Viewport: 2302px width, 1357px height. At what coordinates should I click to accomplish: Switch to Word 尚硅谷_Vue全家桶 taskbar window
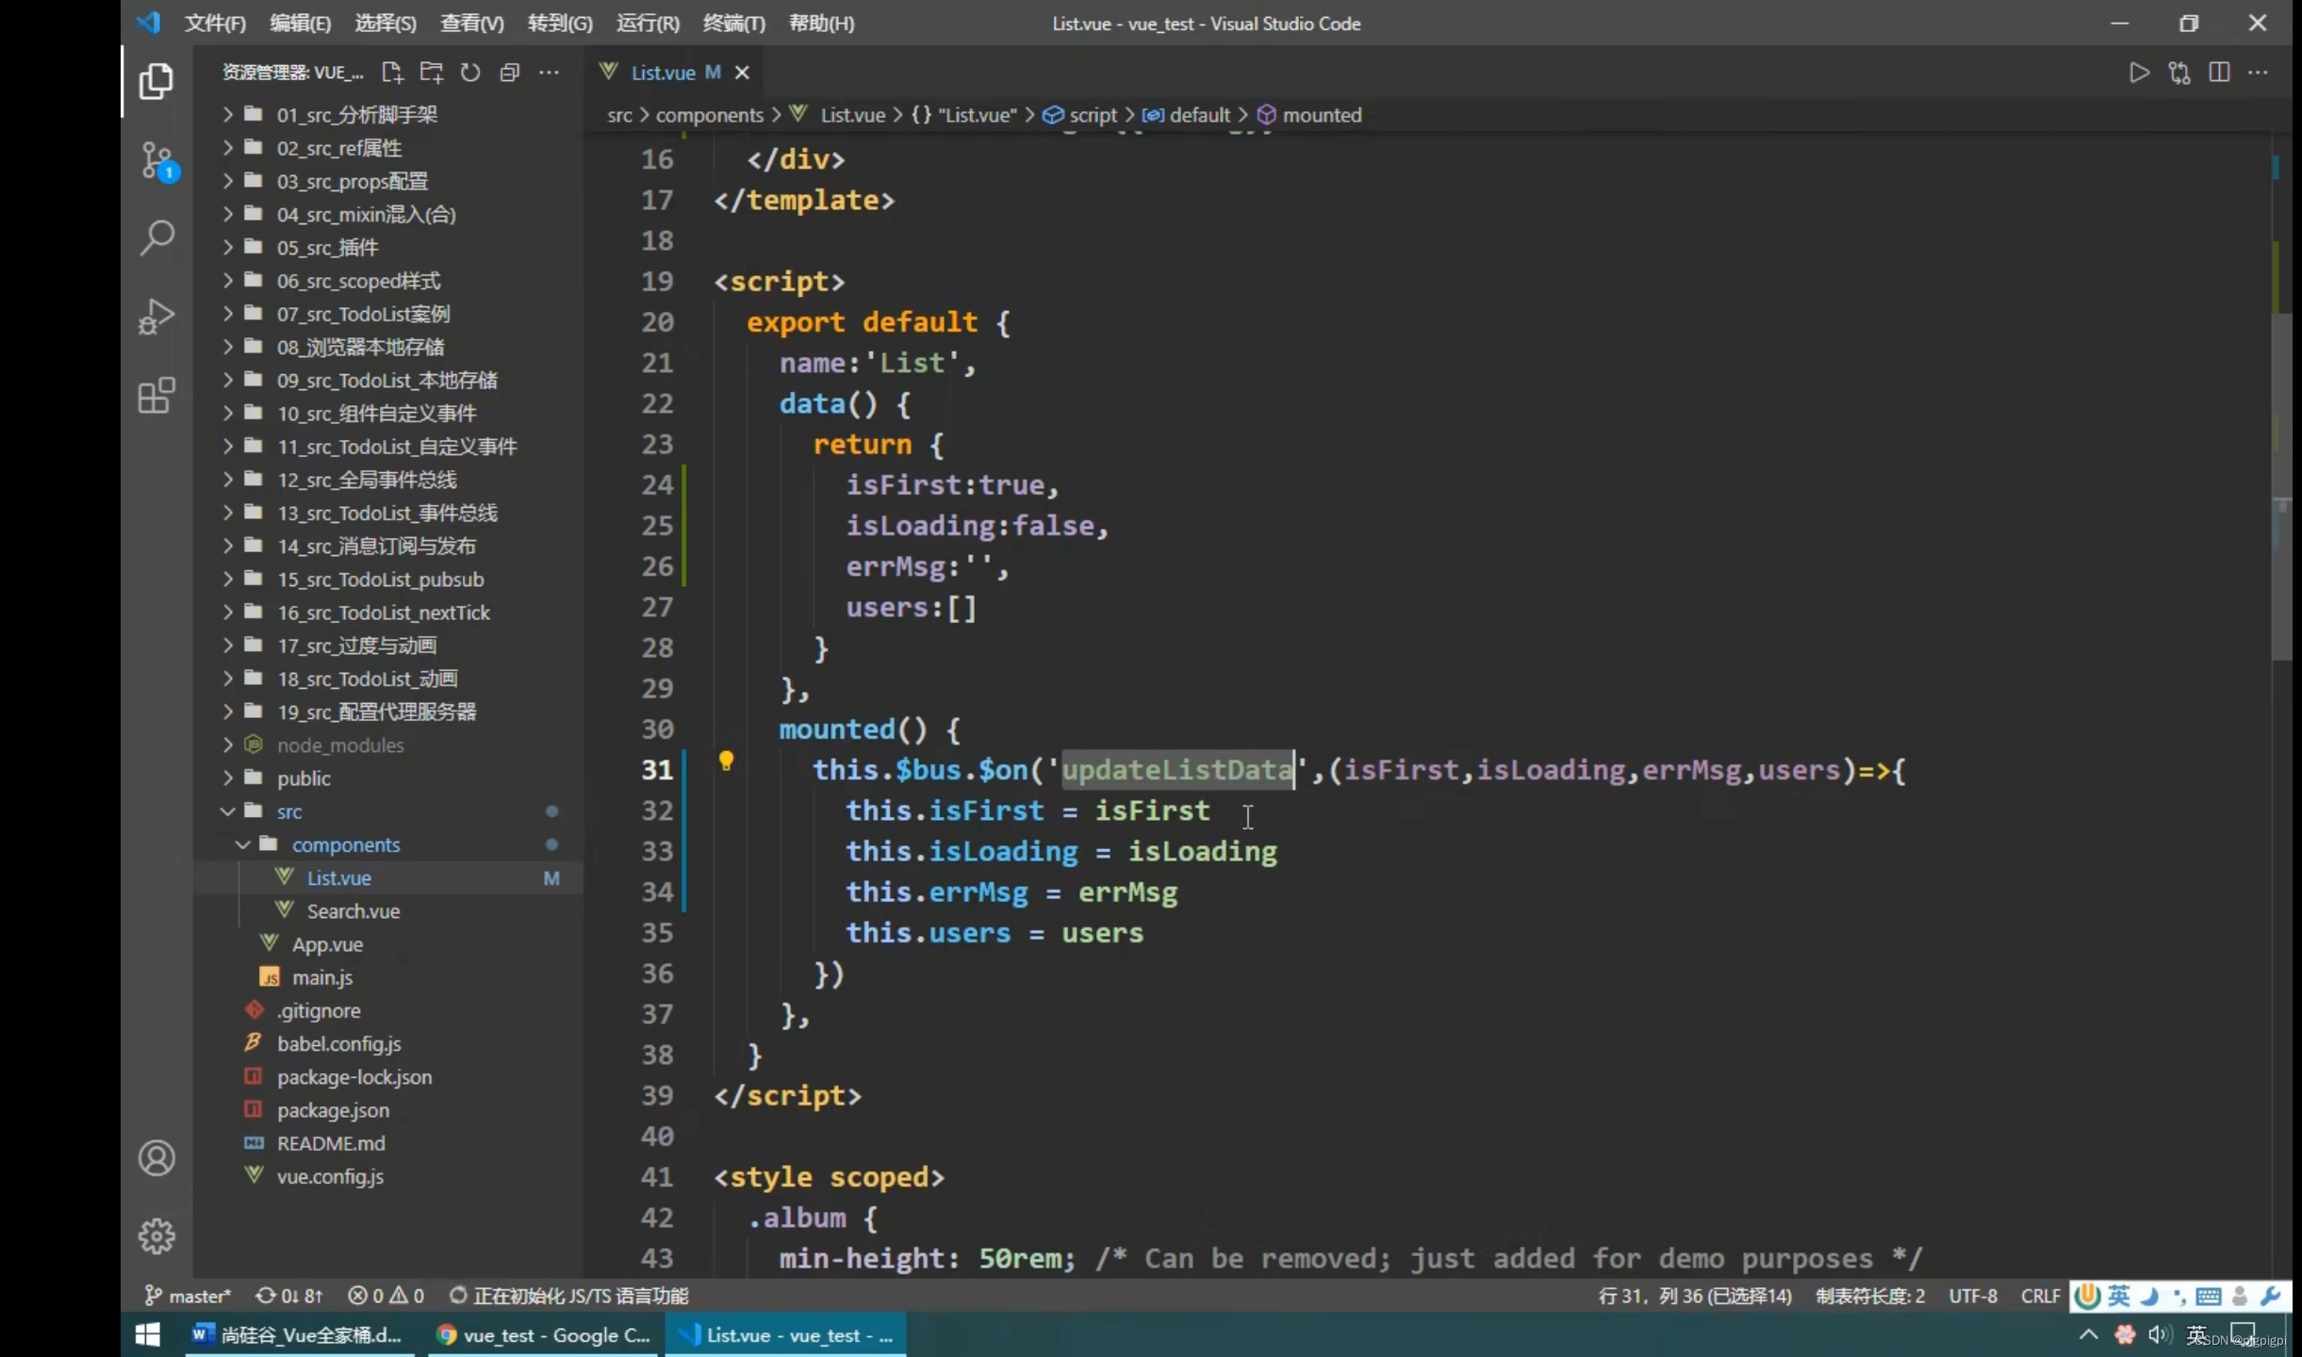point(300,1335)
